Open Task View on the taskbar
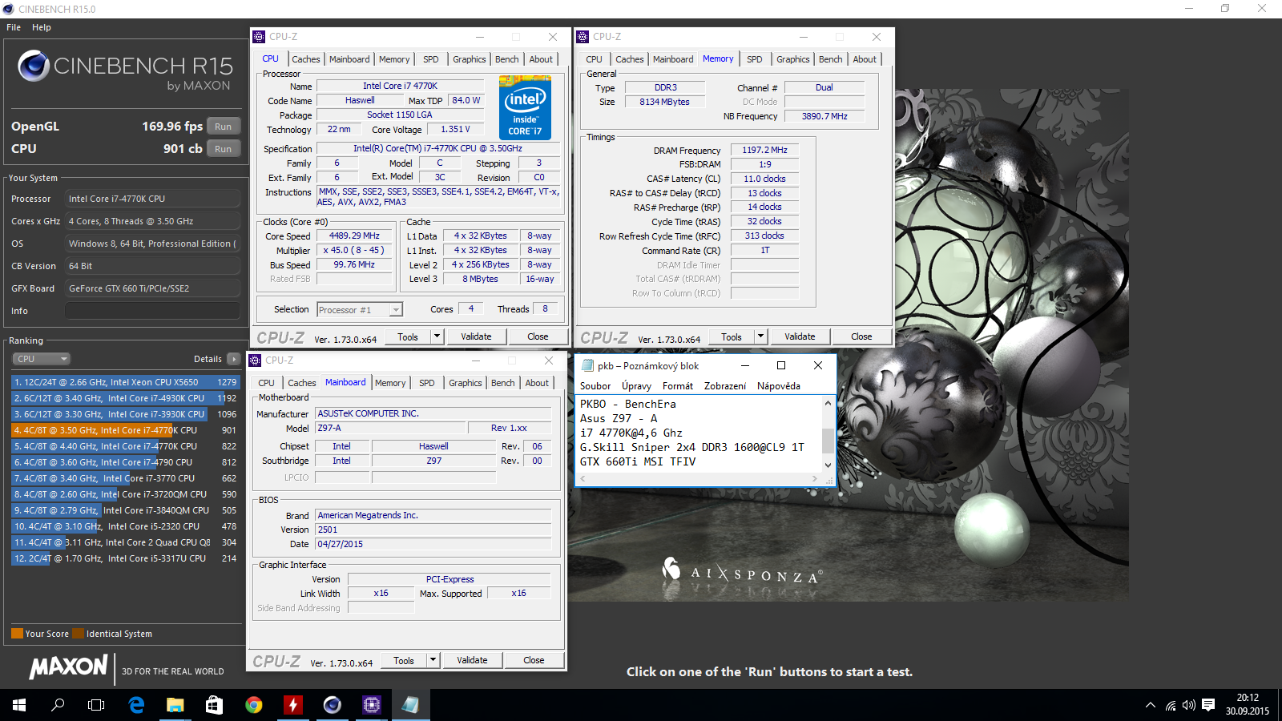Image resolution: width=1282 pixels, height=721 pixels. coord(96,705)
